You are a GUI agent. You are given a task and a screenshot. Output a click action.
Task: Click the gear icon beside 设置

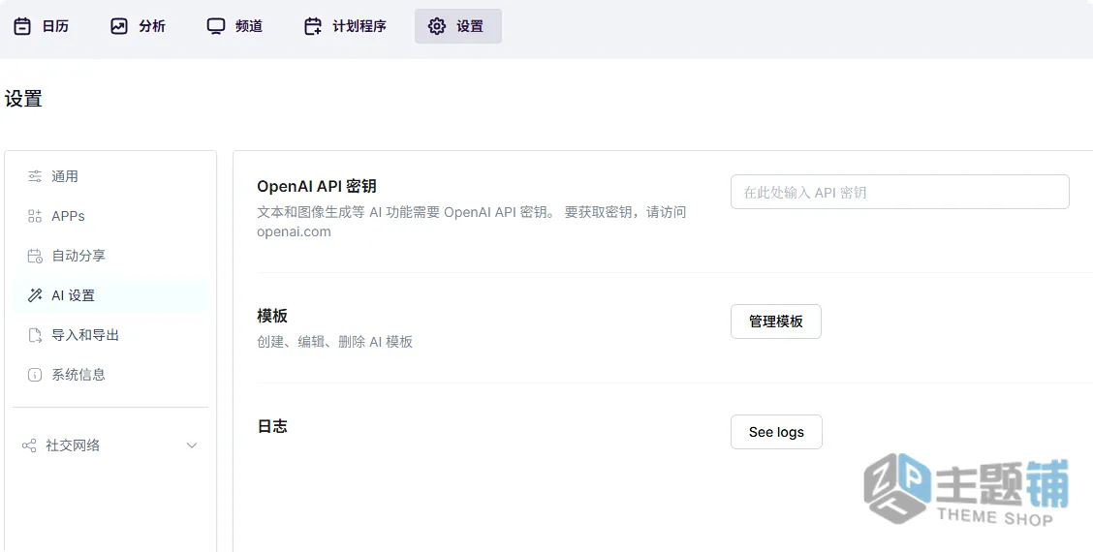(x=437, y=26)
